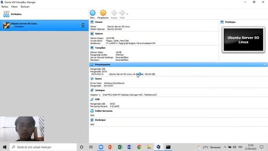The height and width of the screenshot is (151, 268).
Task: Open the Sistem settings link
Action: pos(99,34)
